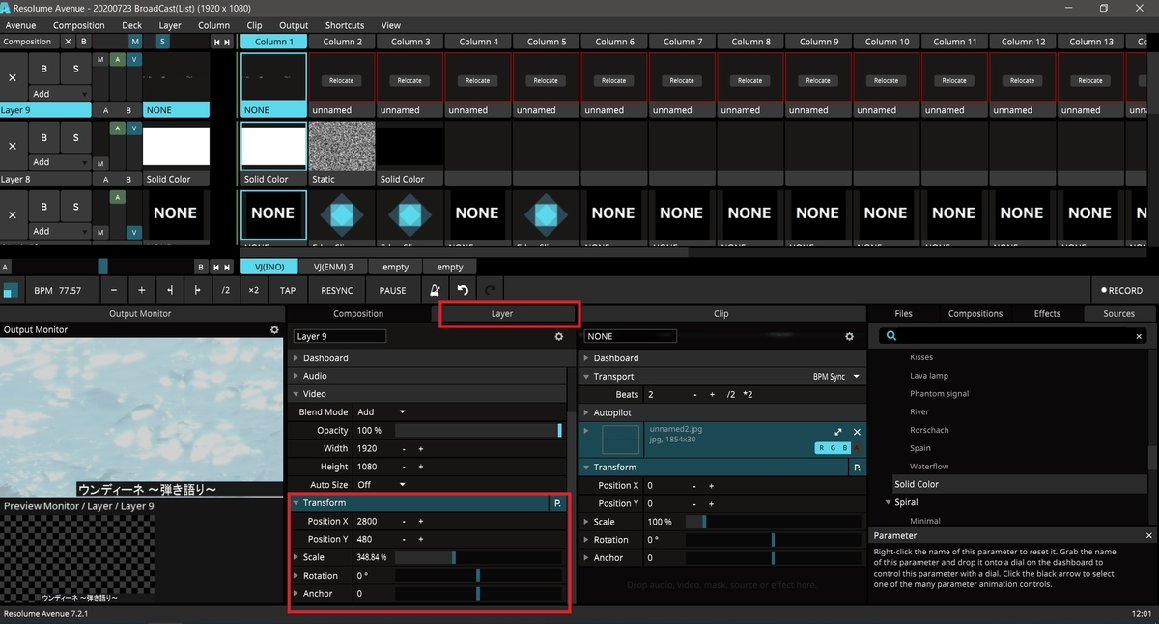Open the Output menu
This screenshot has width=1159, height=624.
point(294,25)
